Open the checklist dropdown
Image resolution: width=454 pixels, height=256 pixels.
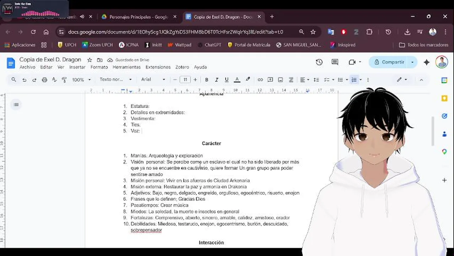click(x=329, y=80)
